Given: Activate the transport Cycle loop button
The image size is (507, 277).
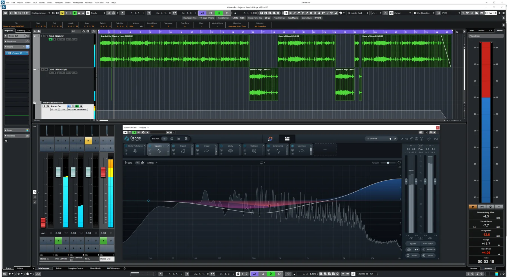Looking at the screenshot, I should pyautogui.click(x=202, y=13).
